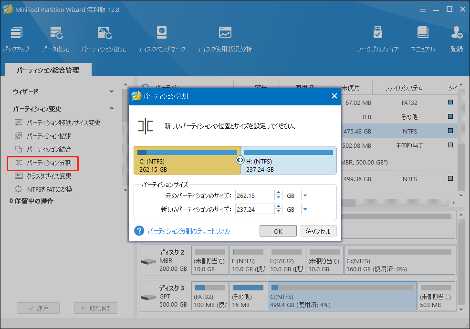This screenshot has width=470, height=329.
Task: Decrease 元のパーティションのサイズ value
Action: click(x=279, y=198)
